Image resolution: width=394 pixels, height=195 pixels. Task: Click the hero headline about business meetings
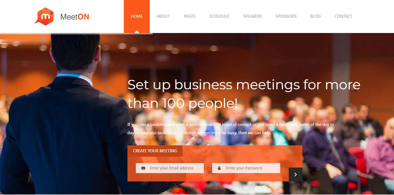point(244,94)
